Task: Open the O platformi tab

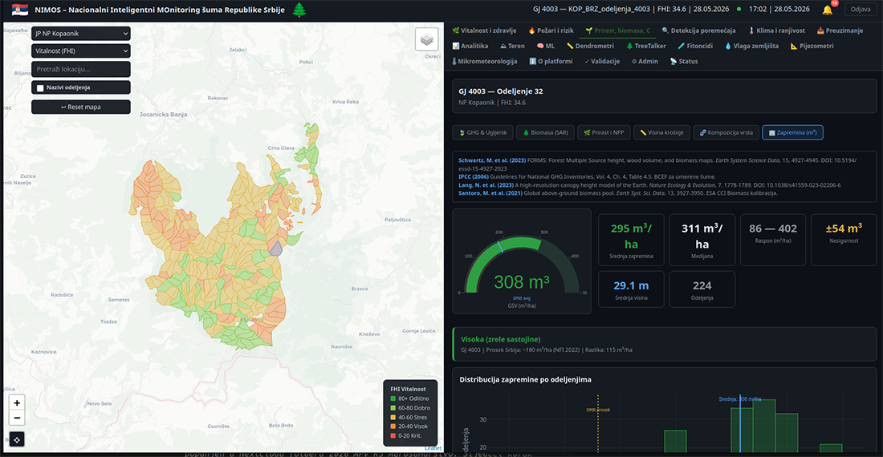Action: click(551, 61)
